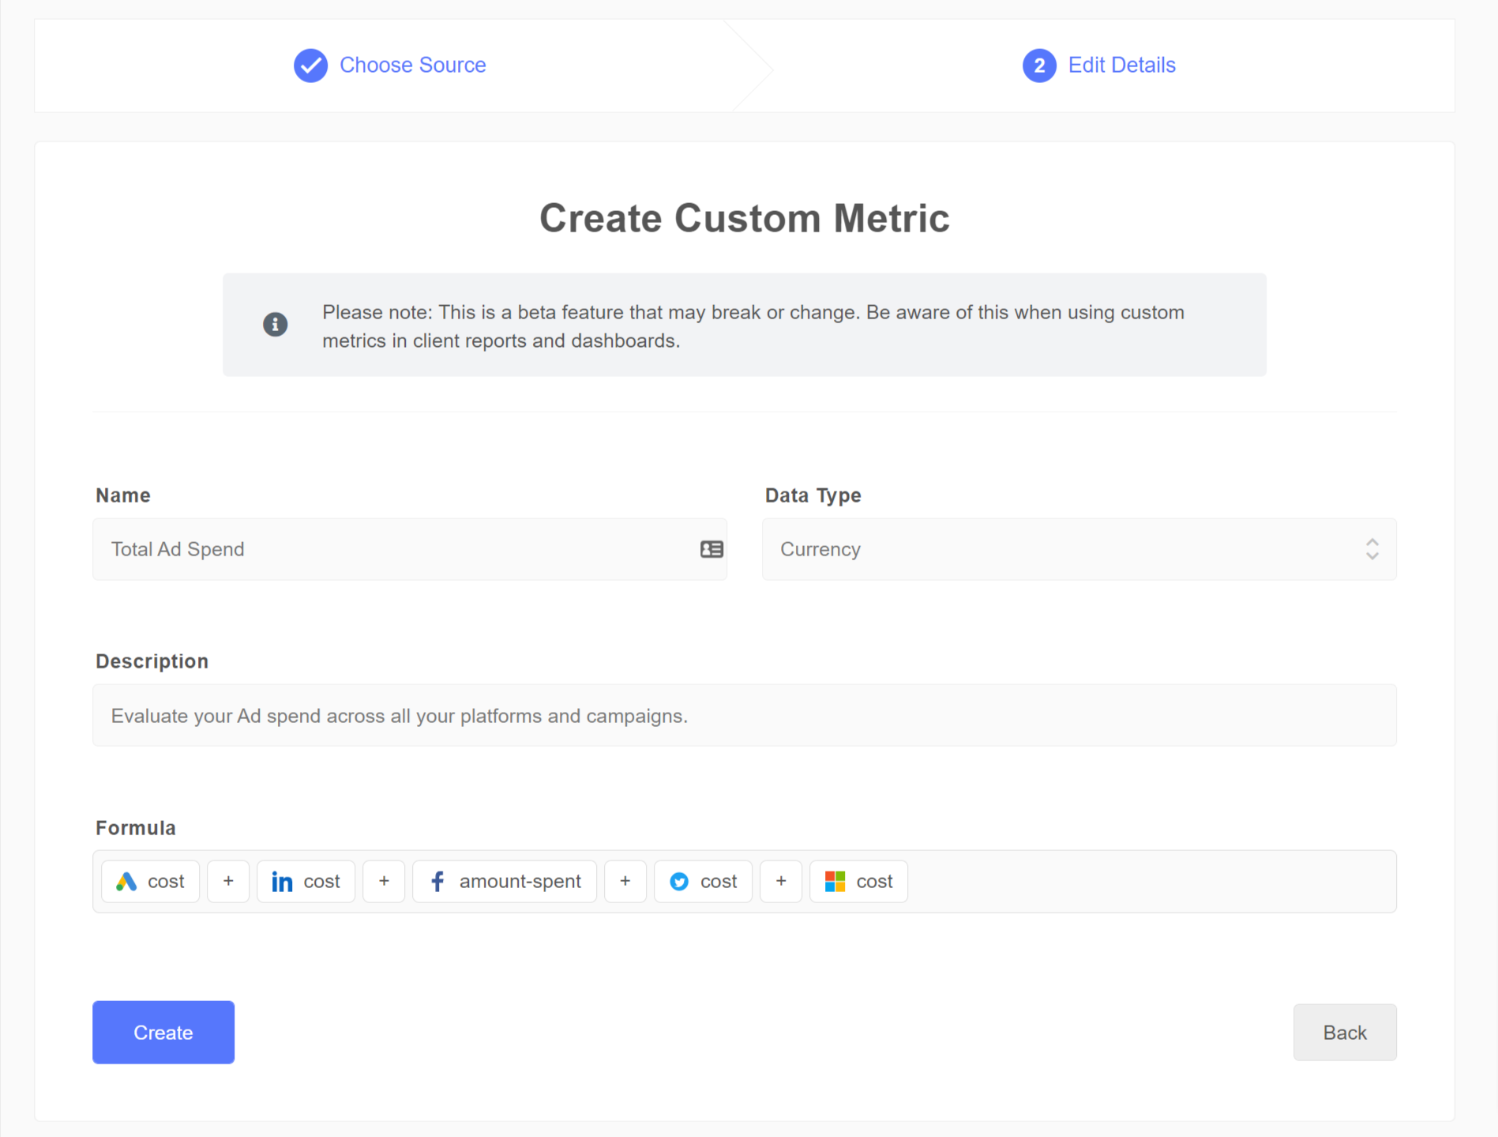This screenshot has width=1498, height=1137.
Task: Click the Back button
Action: pos(1344,1032)
